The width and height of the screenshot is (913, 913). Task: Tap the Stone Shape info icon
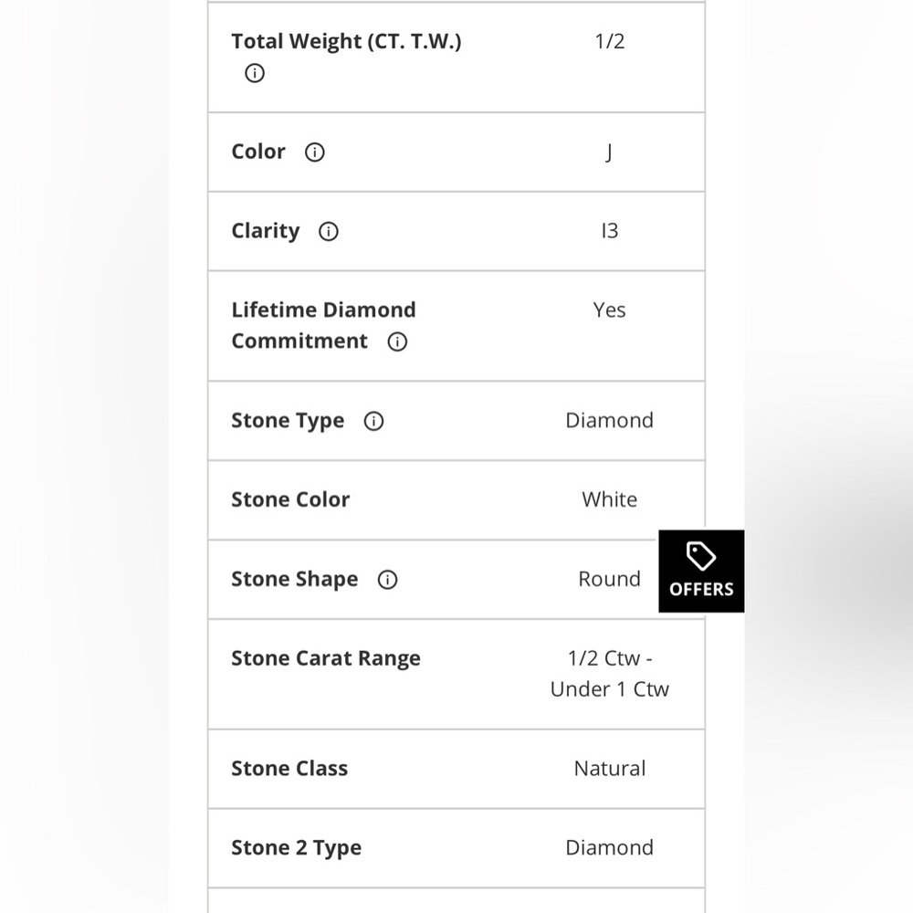[x=387, y=580]
